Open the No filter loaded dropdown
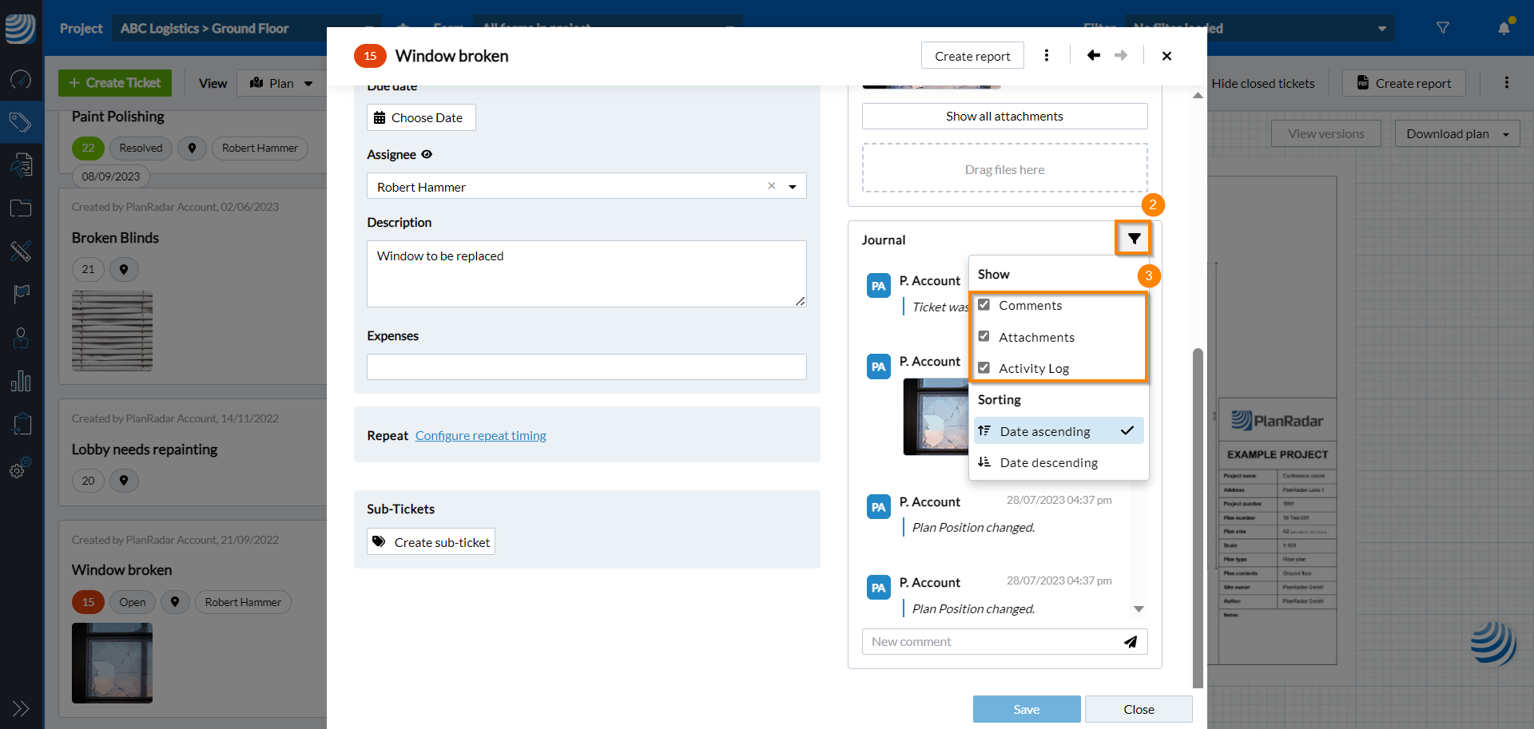 [1381, 28]
